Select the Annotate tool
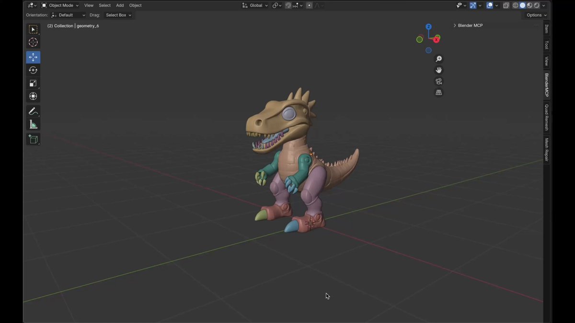Image resolution: width=575 pixels, height=323 pixels. [x=33, y=111]
